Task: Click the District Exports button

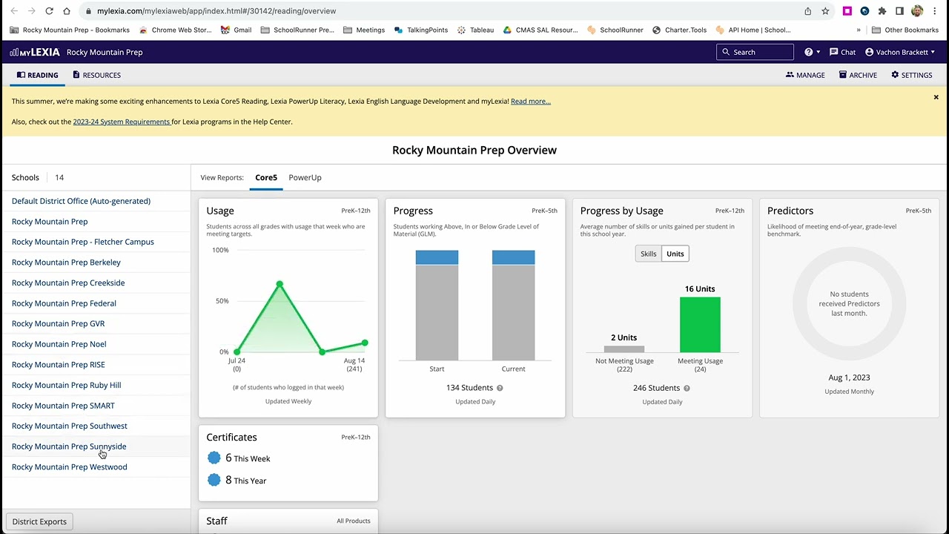Action: [x=39, y=521]
